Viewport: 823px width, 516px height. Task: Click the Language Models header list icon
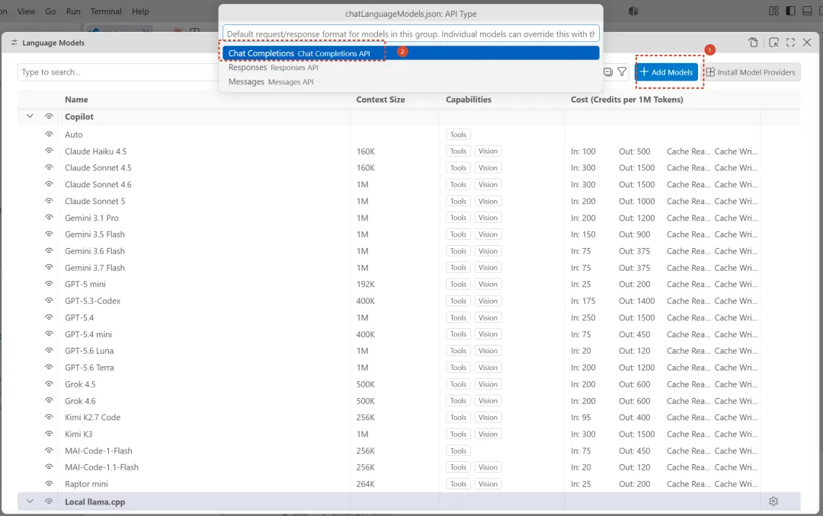14,43
